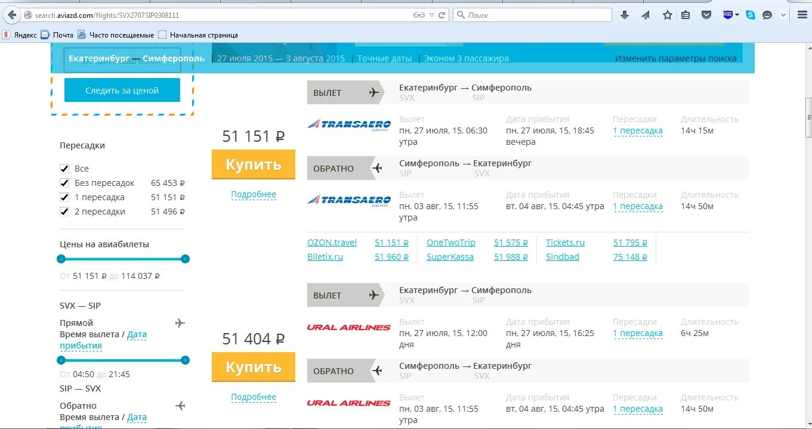Buy the 51 151 ₽ ticket
The image size is (812, 429).
click(254, 164)
